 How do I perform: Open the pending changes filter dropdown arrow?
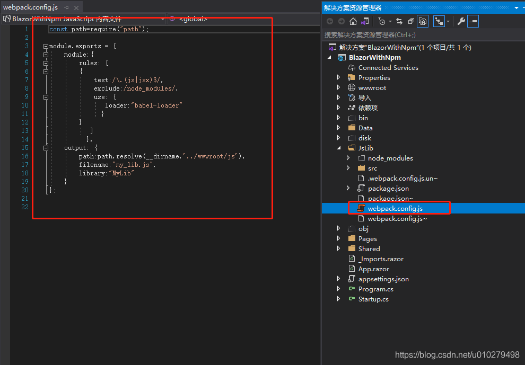pos(390,22)
